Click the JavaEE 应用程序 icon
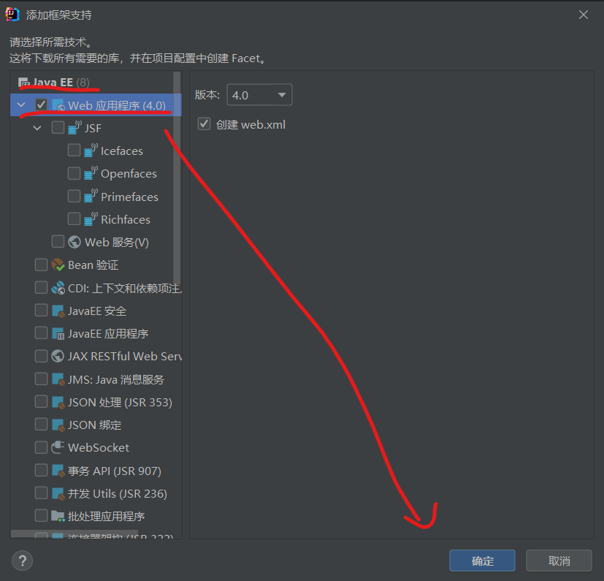The height and width of the screenshot is (581, 604). pos(58,333)
